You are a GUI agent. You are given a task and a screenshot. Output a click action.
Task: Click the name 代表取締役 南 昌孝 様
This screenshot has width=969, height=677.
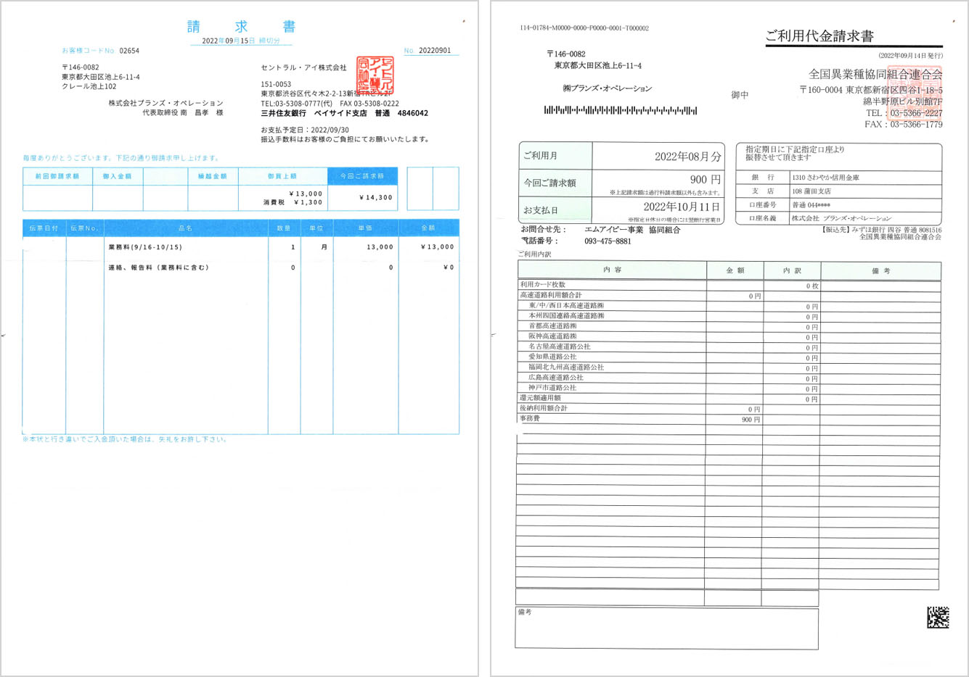pyautogui.click(x=183, y=113)
